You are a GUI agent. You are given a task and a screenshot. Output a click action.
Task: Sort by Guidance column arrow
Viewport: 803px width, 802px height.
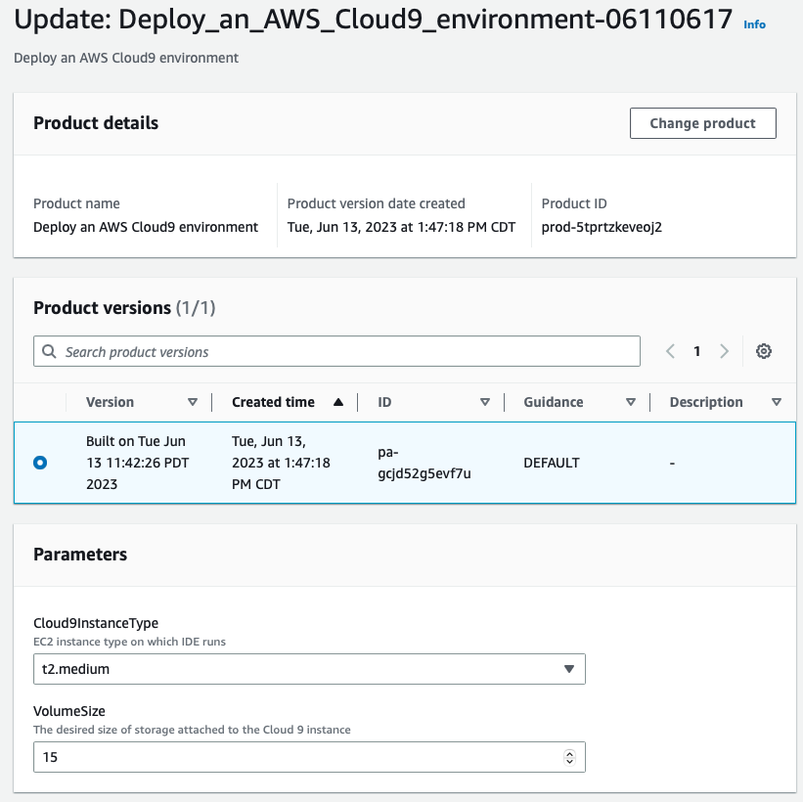[x=631, y=402]
